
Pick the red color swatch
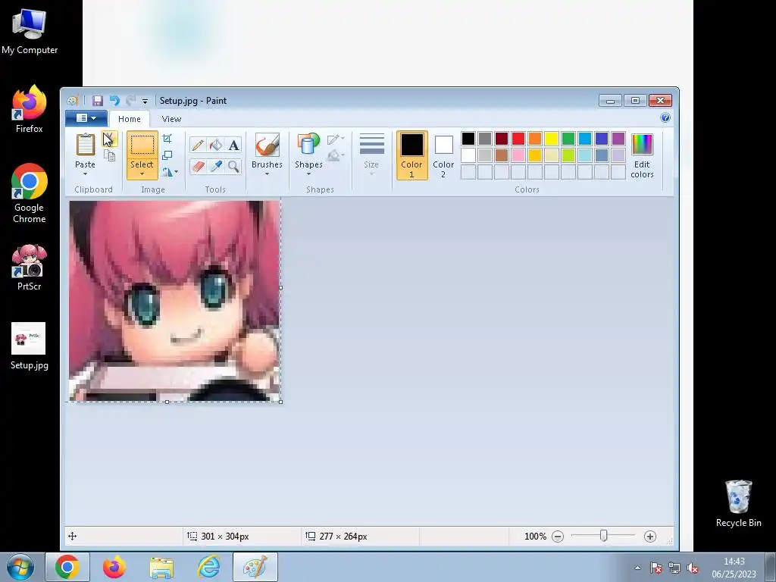[518, 139]
